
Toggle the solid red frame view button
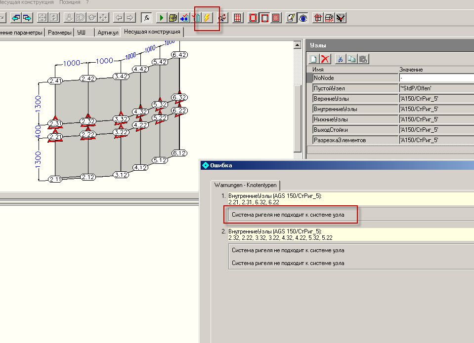click(253, 18)
